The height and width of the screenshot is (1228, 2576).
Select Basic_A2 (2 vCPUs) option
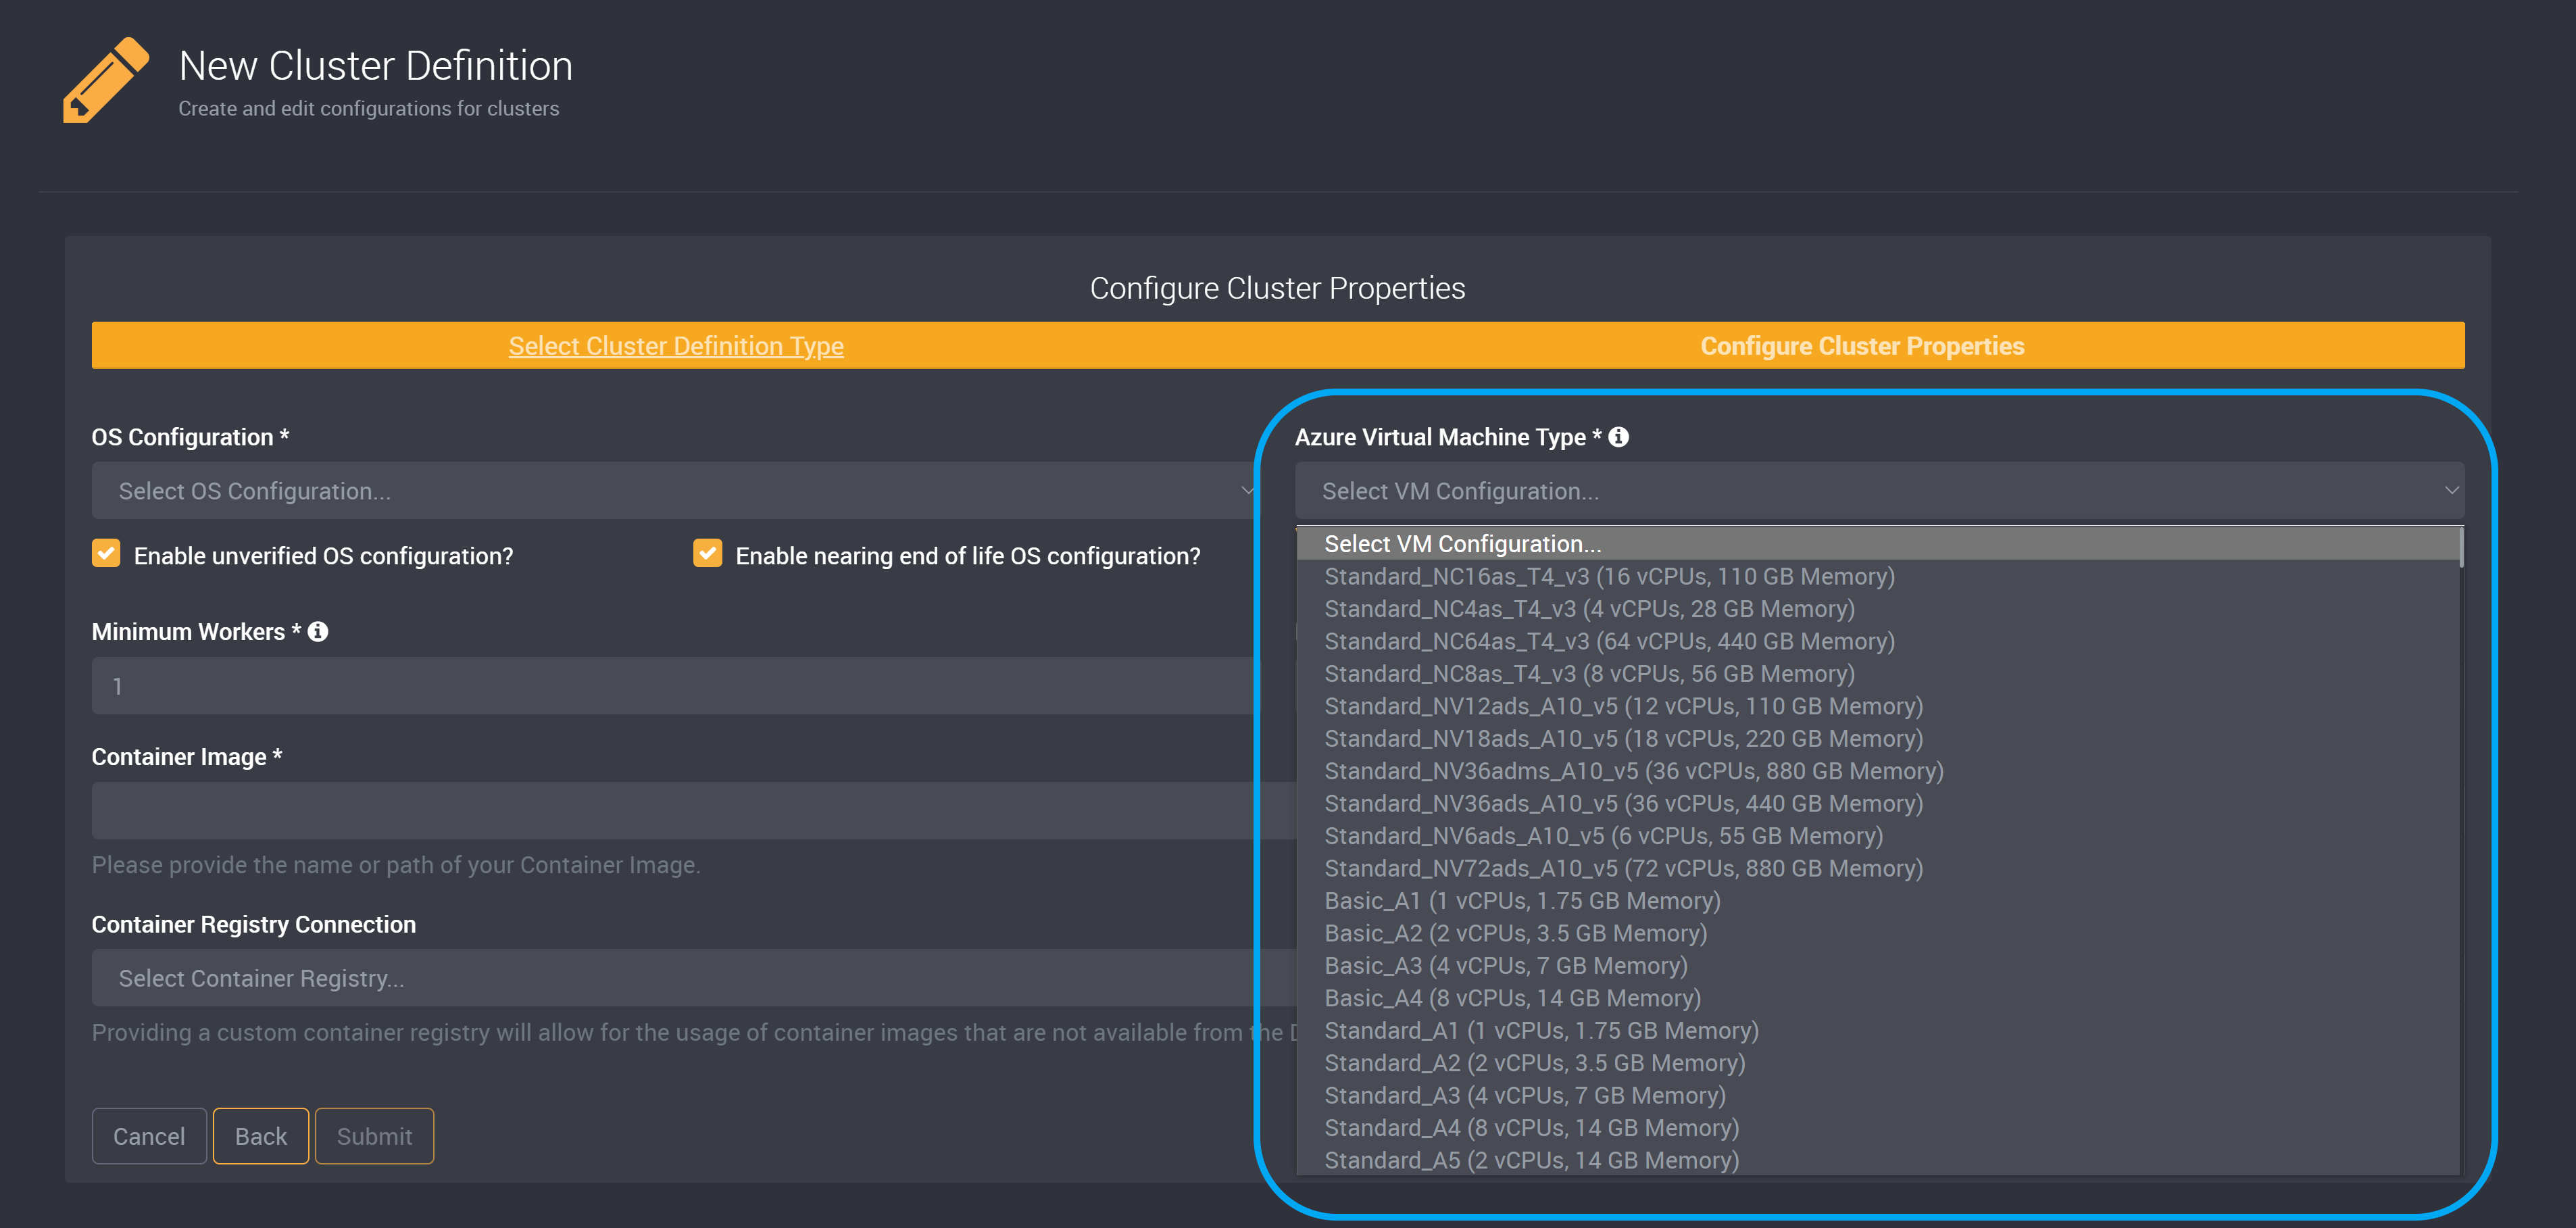click(x=1877, y=933)
